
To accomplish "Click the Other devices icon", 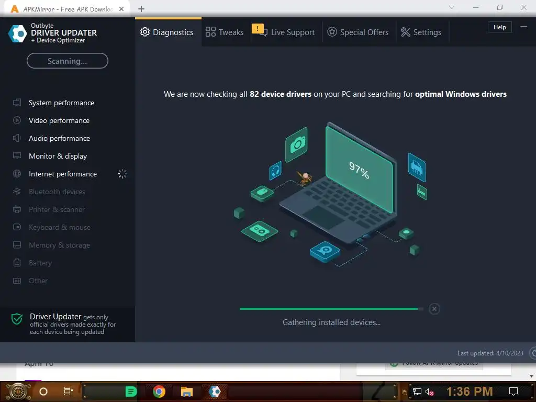I will click(17, 281).
